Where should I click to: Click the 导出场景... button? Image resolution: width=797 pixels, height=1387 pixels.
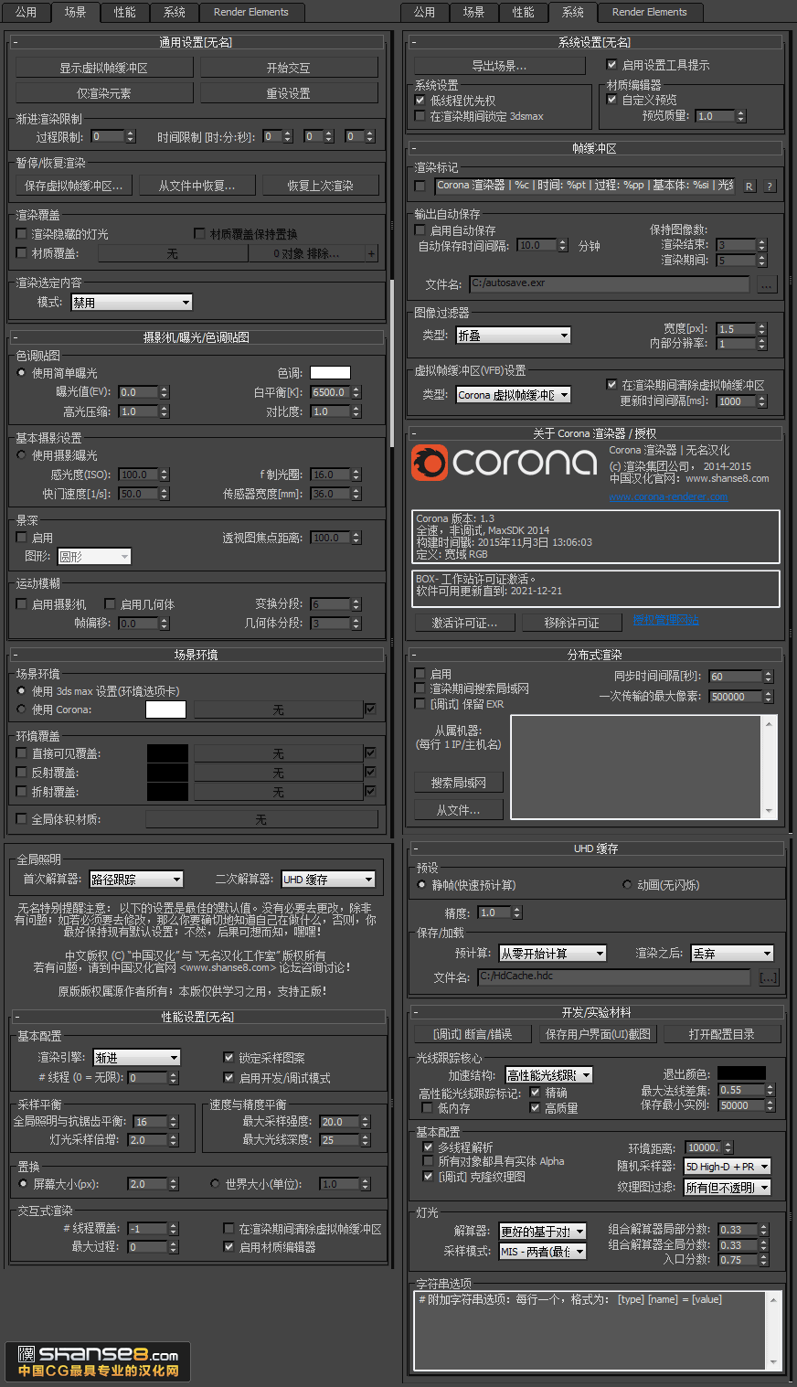coord(499,66)
